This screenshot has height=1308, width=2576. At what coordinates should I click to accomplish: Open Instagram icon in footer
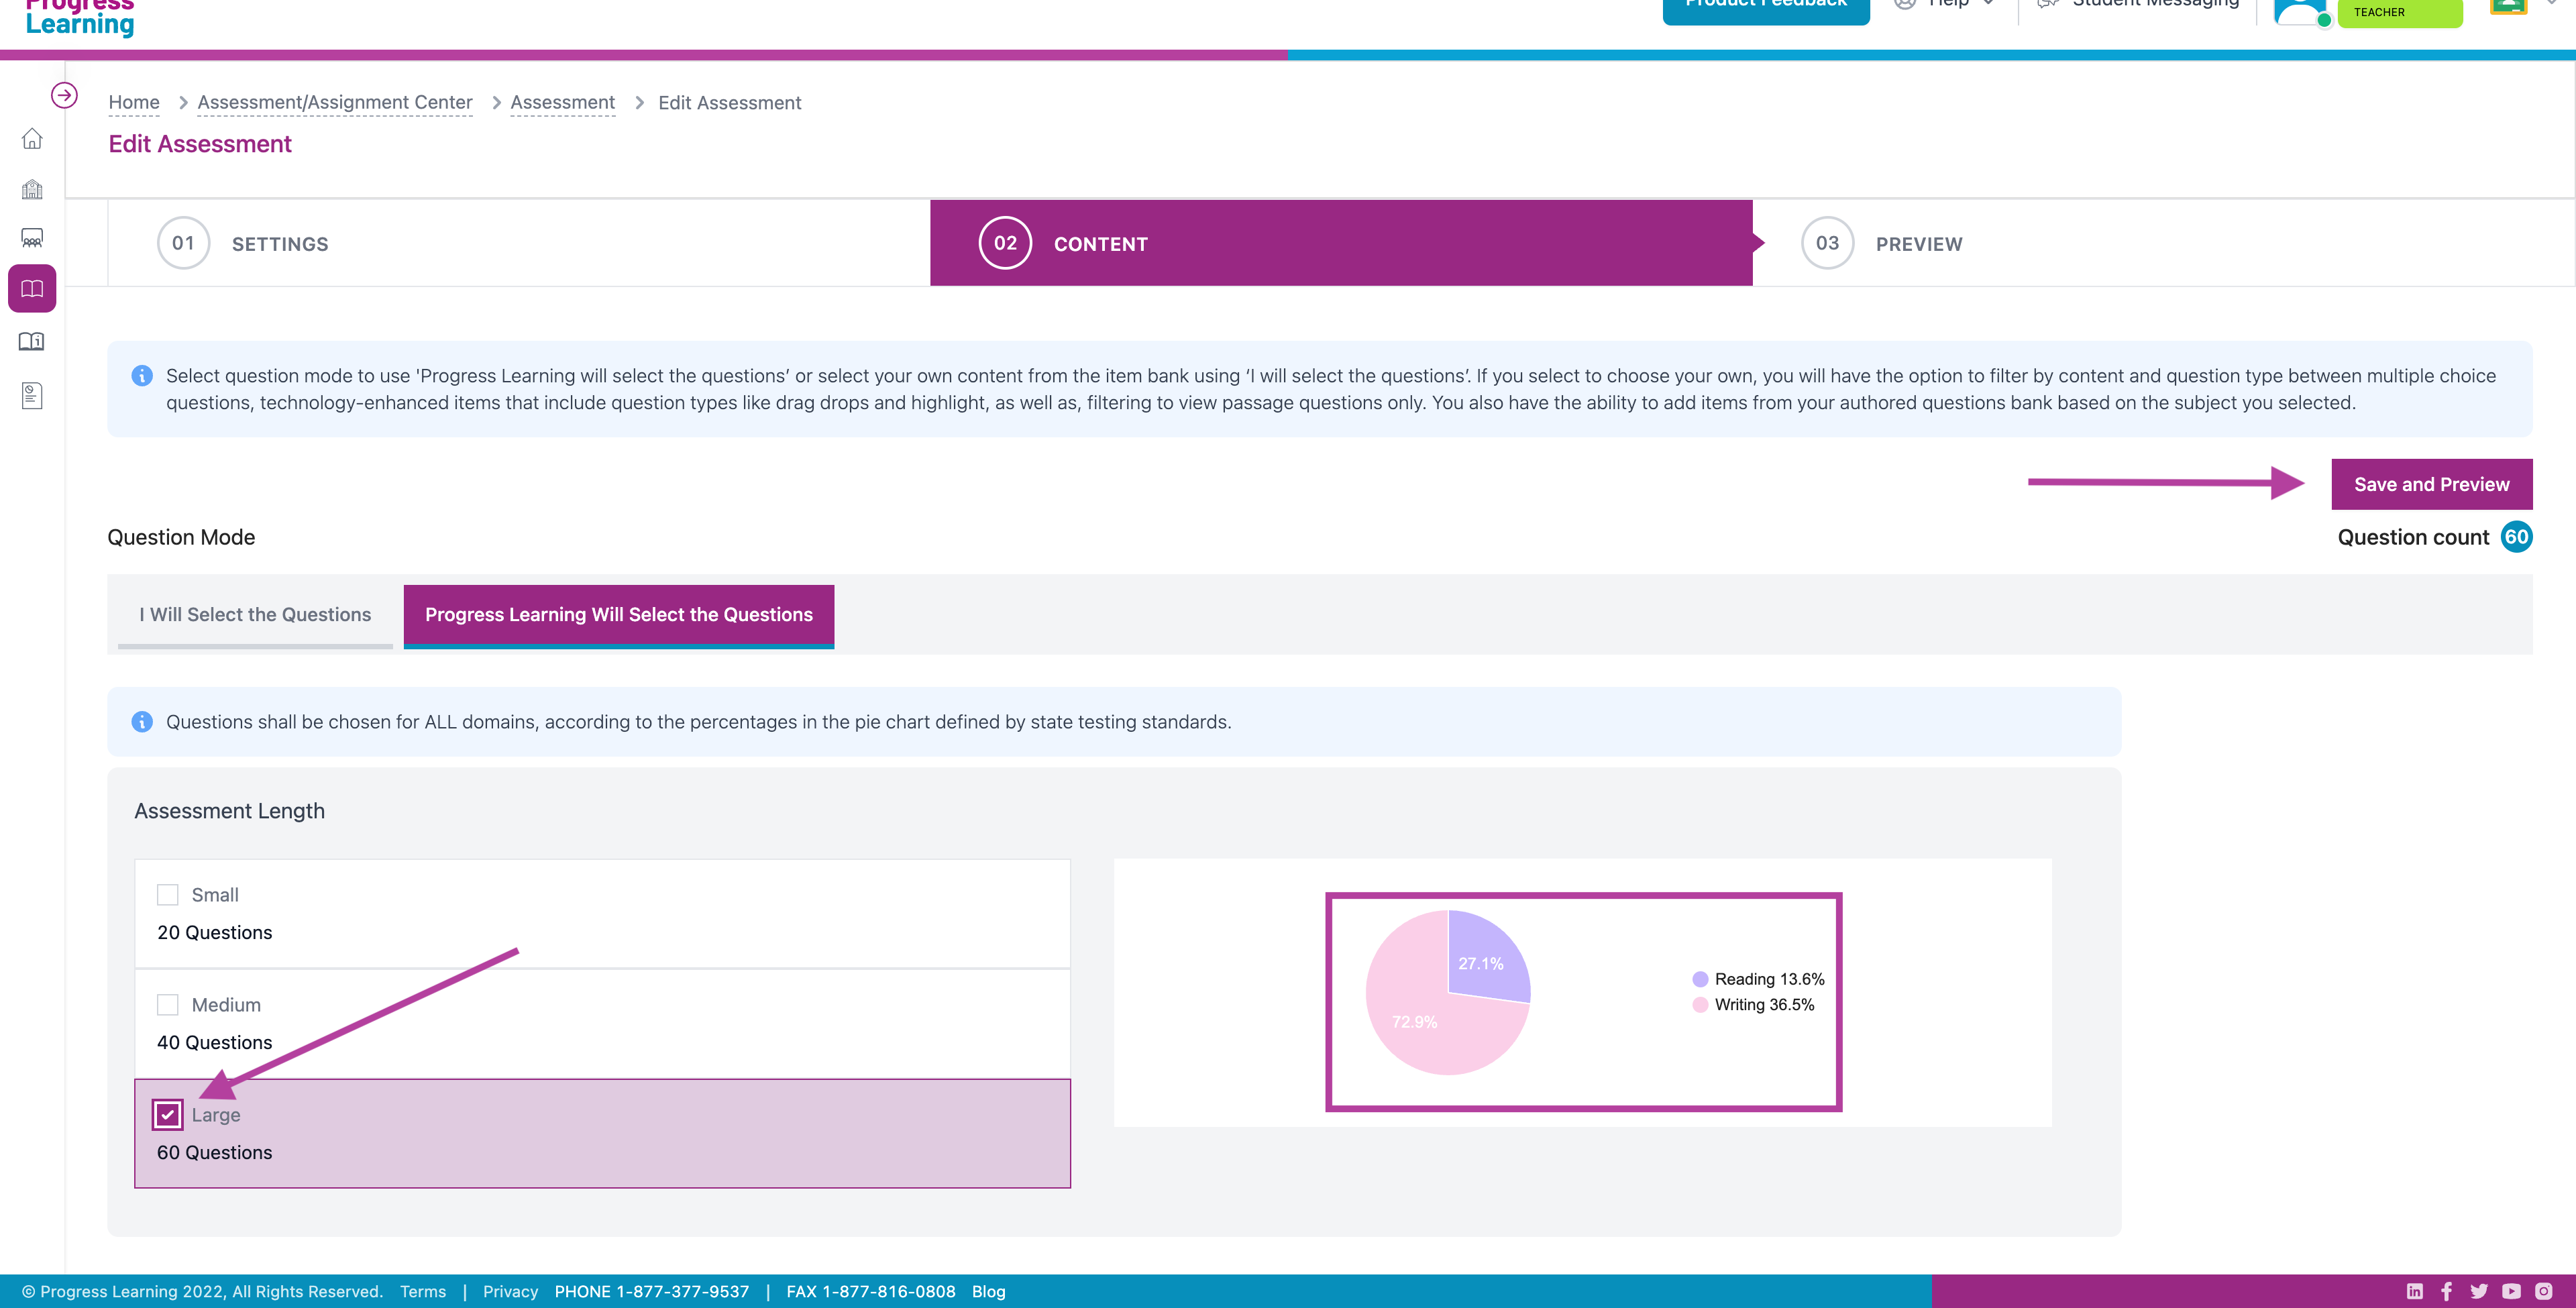click(x=2544, y=1291)
